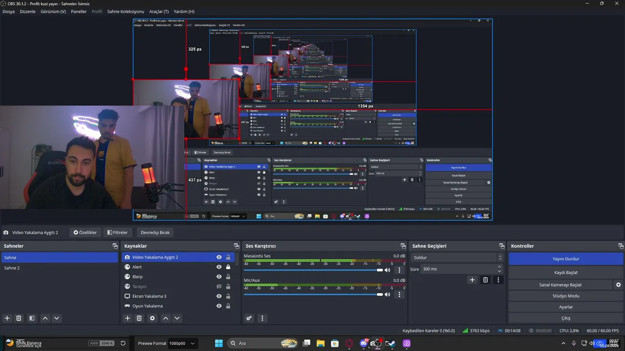Screen dimensions: 625x351
Task: Toggle Oyun Yakalama eye icon
Action: click(219, 306)
